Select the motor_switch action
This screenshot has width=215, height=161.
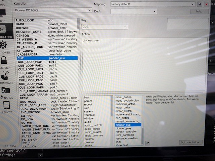point(124,111)
